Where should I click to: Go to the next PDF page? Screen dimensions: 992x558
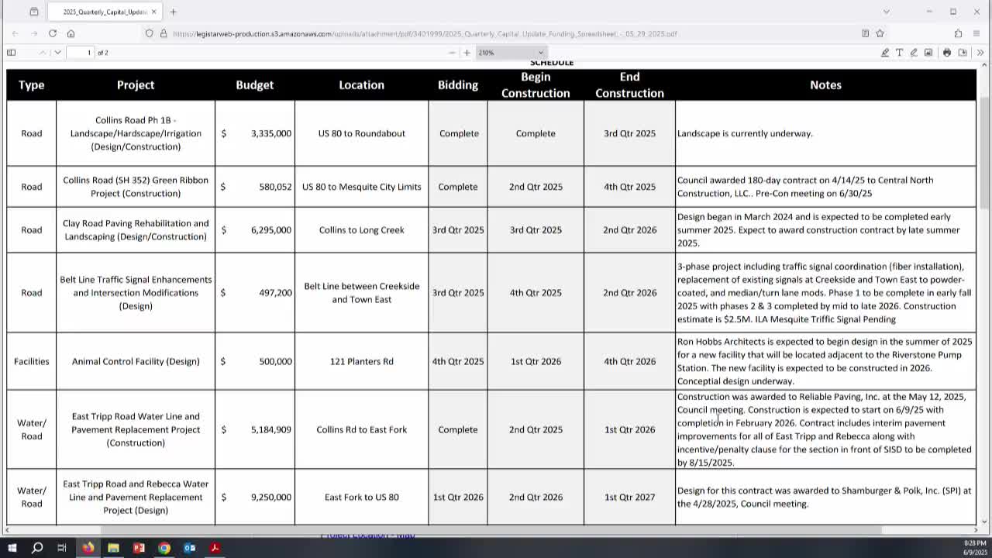point(57,53)
